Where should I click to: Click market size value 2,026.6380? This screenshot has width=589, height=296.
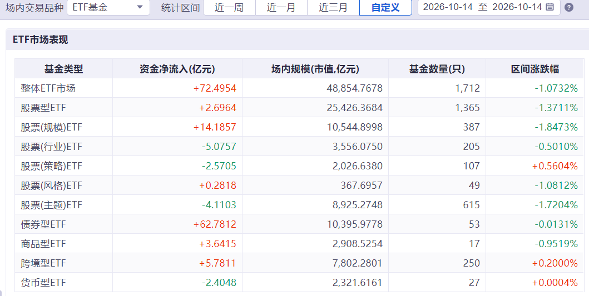click(x=358, y=166)
